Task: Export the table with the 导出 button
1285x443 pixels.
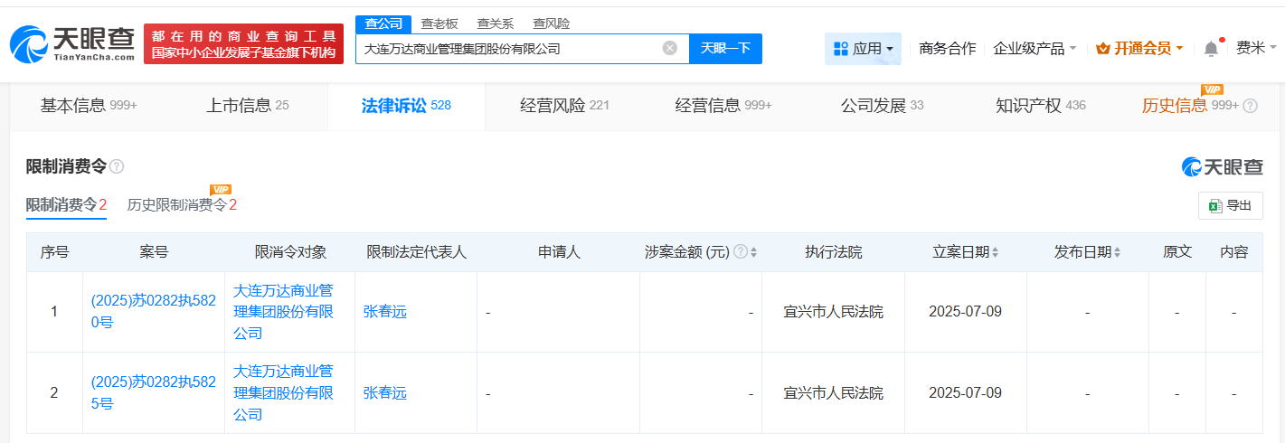Action: (x=1230, y=206)
